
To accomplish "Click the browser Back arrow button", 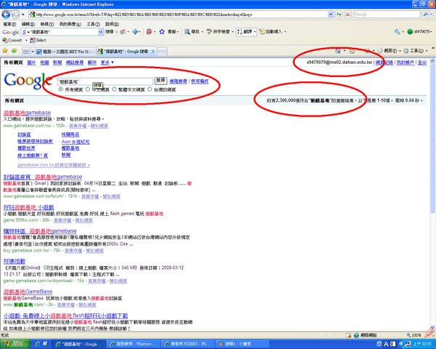I will pyautogui.click(x=6, y=15).
